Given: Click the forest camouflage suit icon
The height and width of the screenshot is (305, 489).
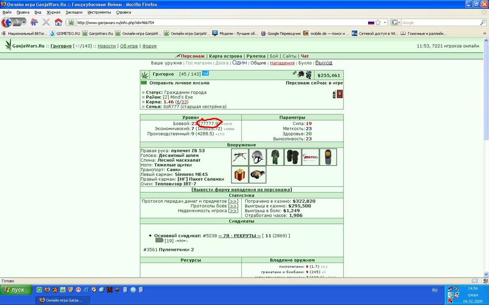Looking at the screenshot, I should point(275,157).
